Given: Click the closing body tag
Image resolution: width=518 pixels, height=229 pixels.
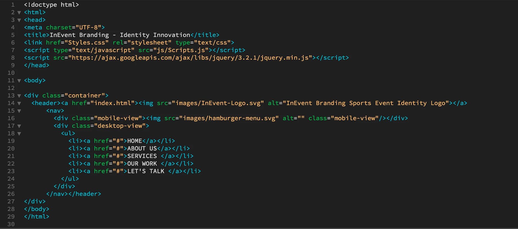Looking at the screenshot, I should click(x=37, y=209).
